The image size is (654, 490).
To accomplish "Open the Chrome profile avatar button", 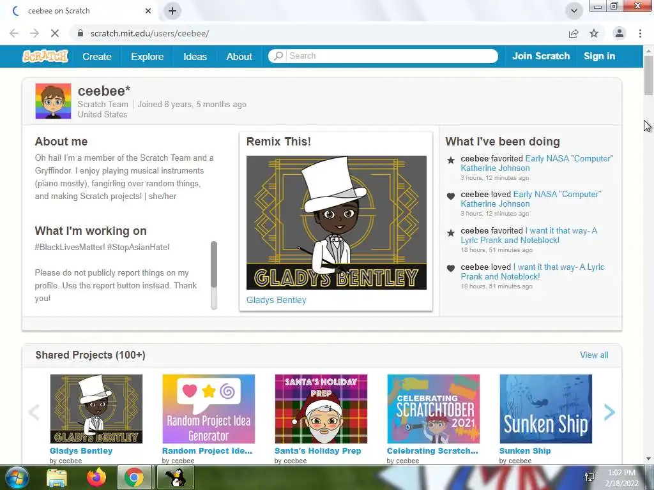I will (620, 33).
